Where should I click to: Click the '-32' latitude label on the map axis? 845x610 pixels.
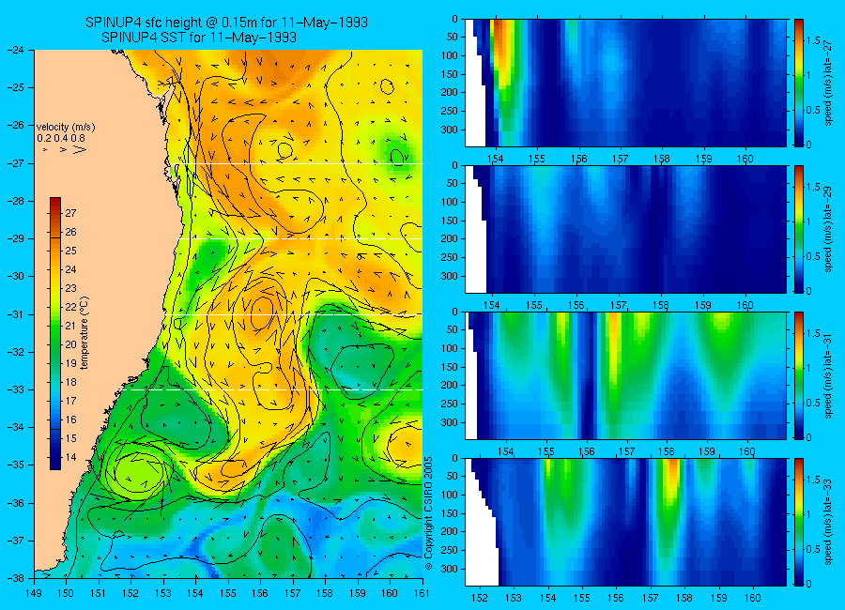coord(16,352)
